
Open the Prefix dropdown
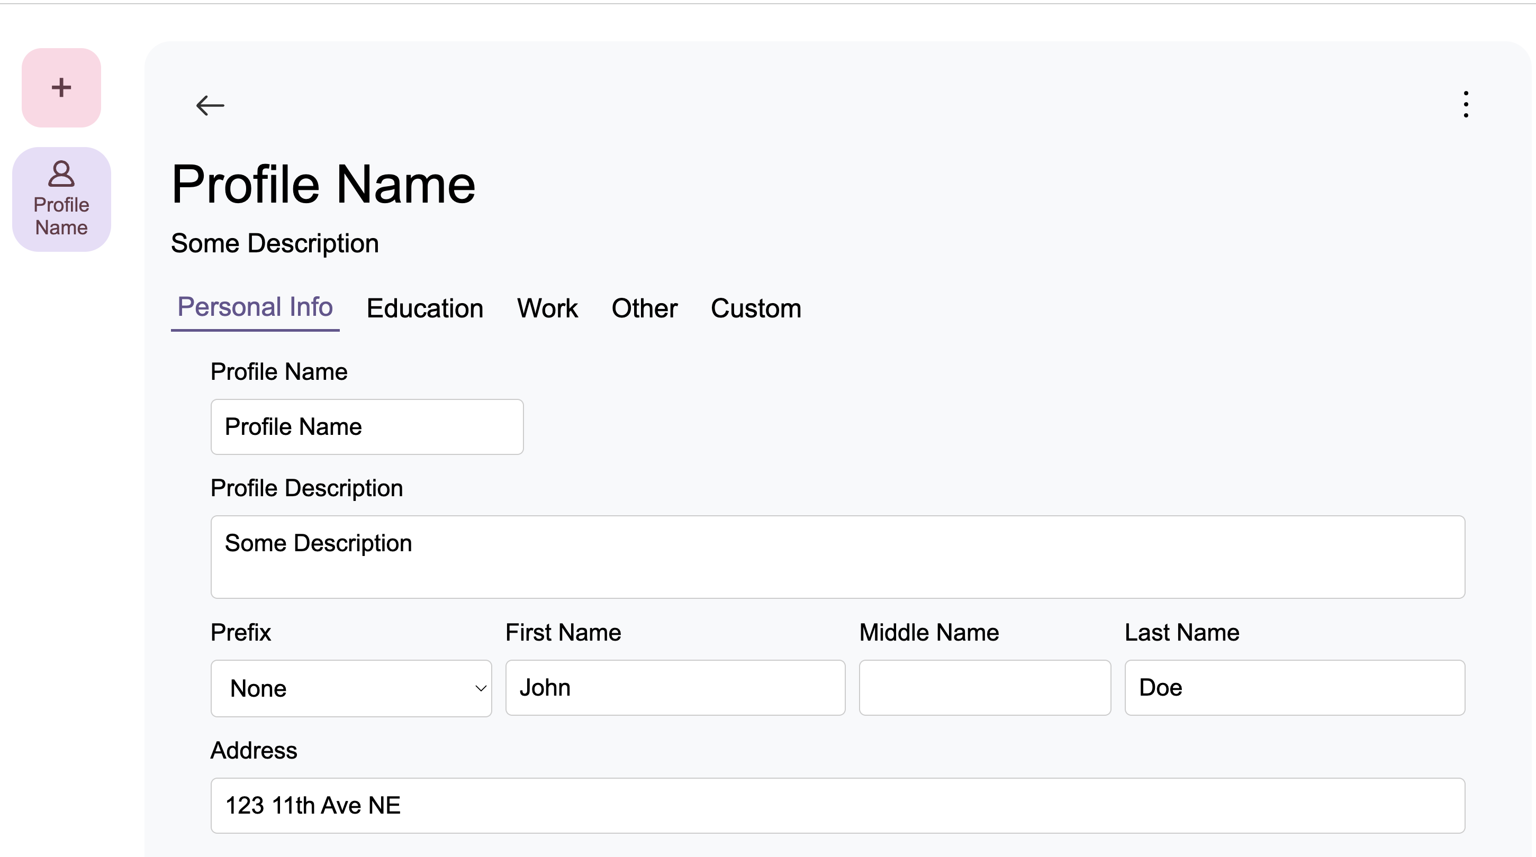(x=350, y=688)
